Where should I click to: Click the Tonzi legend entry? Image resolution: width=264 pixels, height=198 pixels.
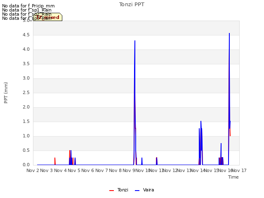[119, 190]
